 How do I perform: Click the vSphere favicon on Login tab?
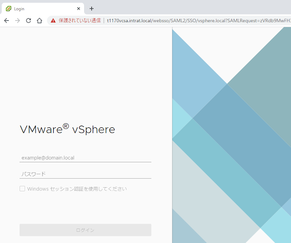[9, 9]
